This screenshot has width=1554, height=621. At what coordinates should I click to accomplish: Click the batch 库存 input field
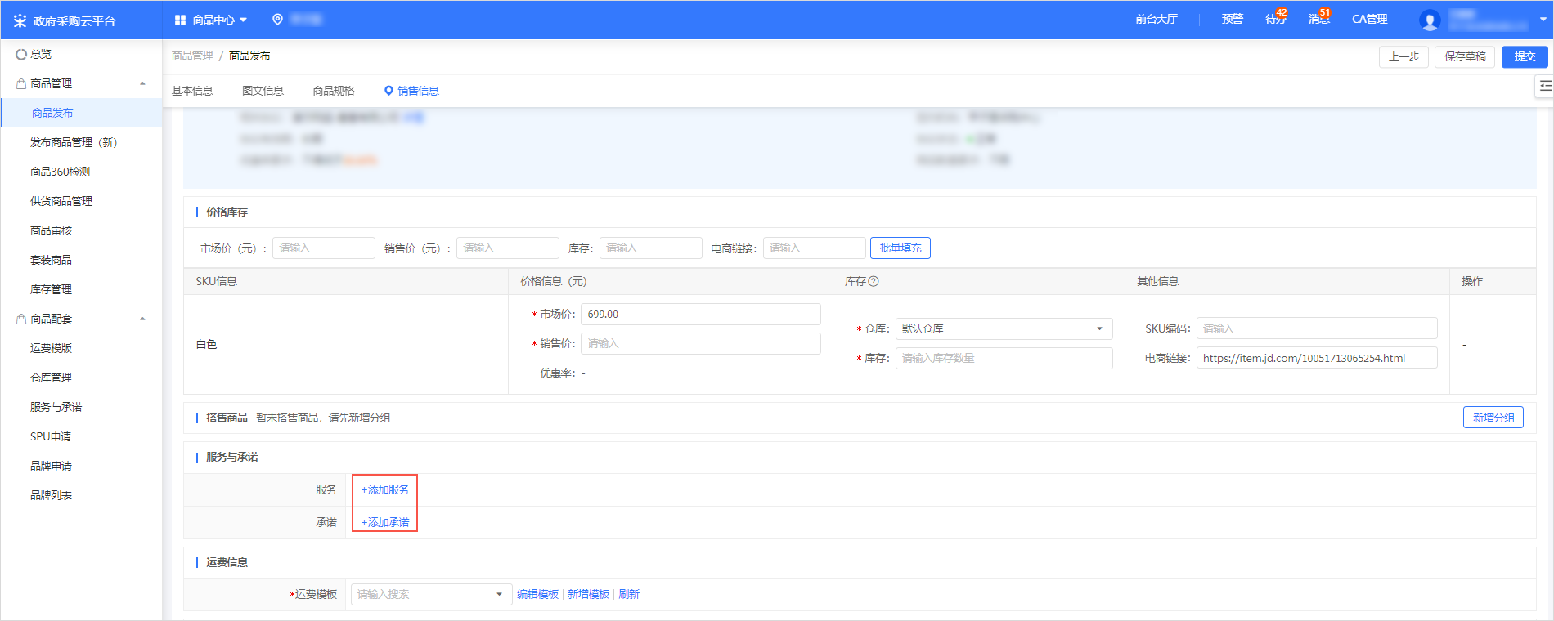tap(651, 248)
